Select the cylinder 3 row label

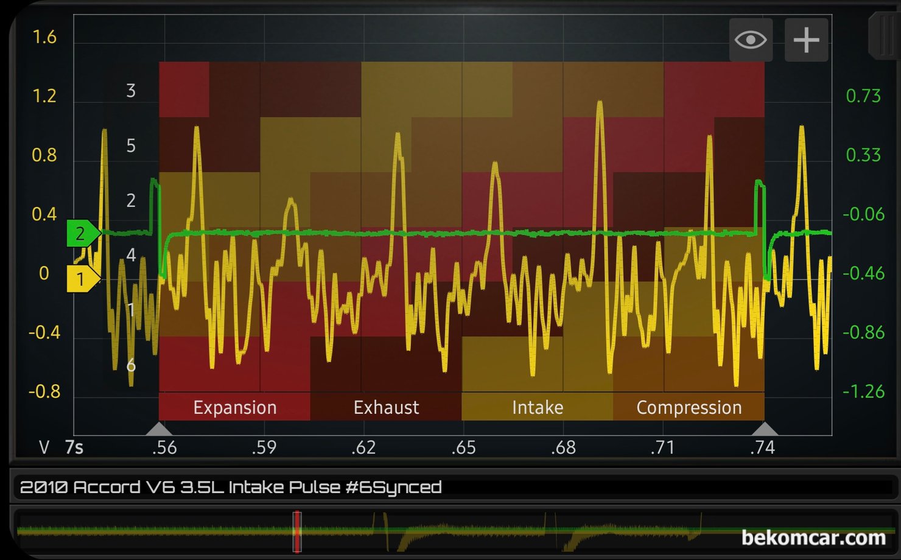[131, 91]
